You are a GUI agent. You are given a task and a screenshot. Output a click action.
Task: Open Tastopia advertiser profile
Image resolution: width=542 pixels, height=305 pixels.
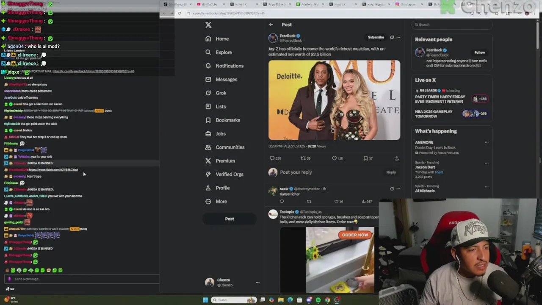pos(287,212)
